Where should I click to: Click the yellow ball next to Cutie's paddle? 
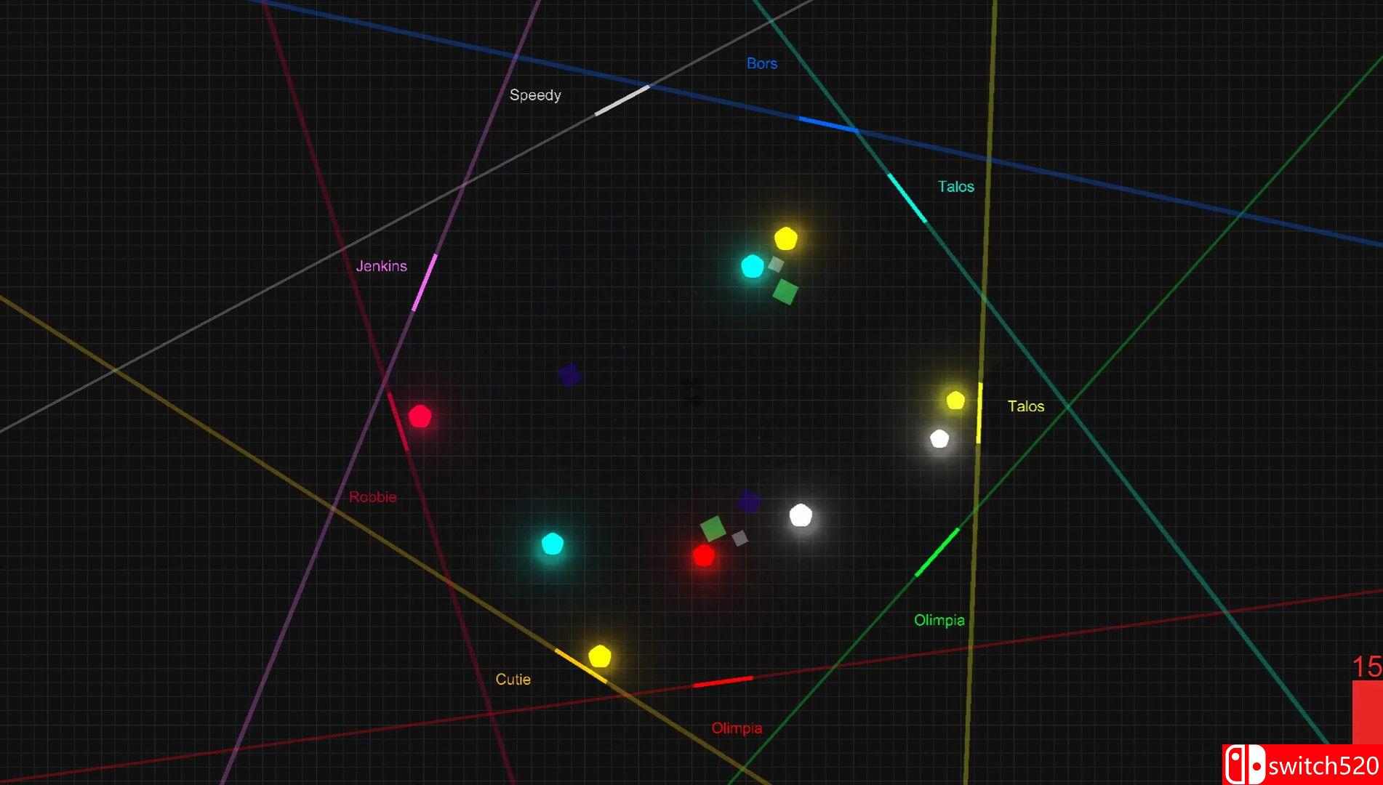[599, 656]
